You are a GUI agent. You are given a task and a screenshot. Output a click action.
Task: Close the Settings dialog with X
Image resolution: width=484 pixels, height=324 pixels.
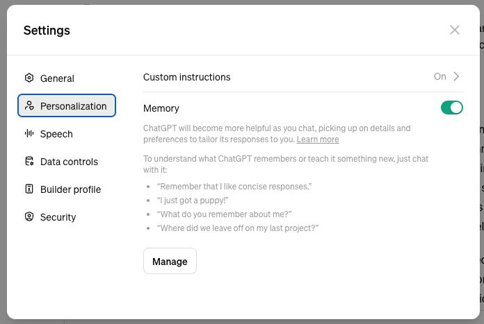(455, 30)
